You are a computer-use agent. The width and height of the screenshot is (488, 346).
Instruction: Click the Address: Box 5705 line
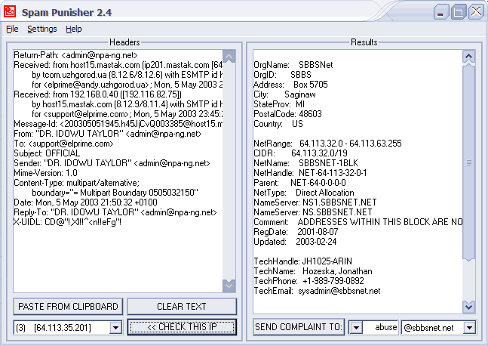(x=290, y=85)
